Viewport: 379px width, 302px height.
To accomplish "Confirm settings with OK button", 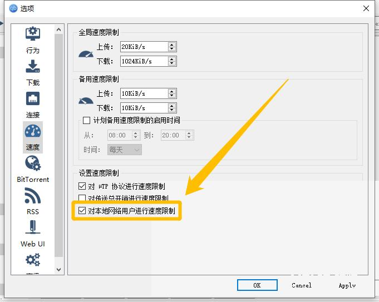I will (x=257, y=285).
